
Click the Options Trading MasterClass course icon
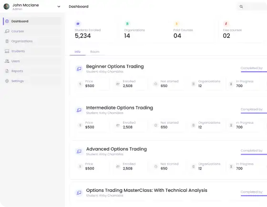[x=79, y=193]
